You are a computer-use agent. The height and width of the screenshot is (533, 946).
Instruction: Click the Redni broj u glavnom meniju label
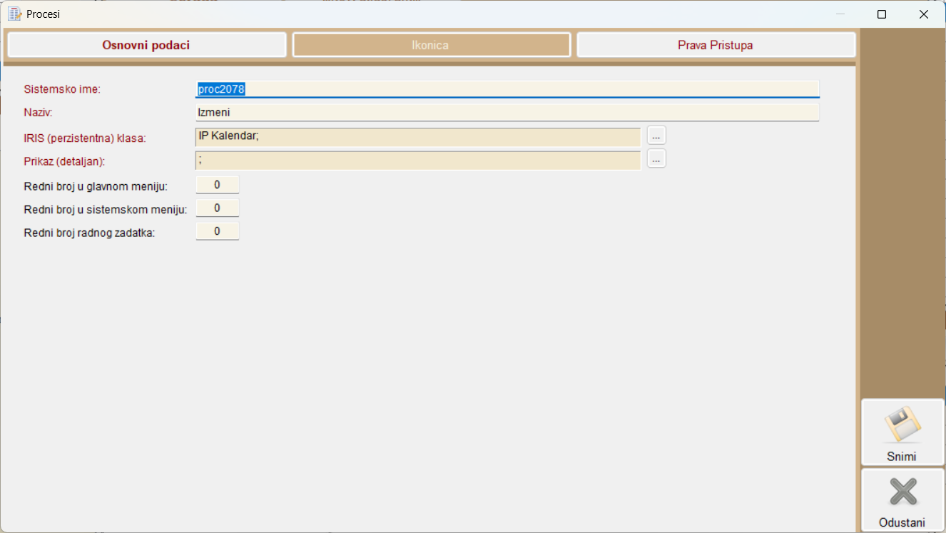[96, 186]
